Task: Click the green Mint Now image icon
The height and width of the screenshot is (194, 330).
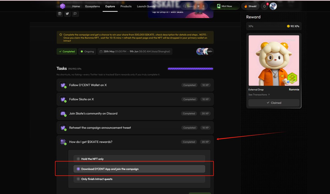Action: [x=219, y=6]
